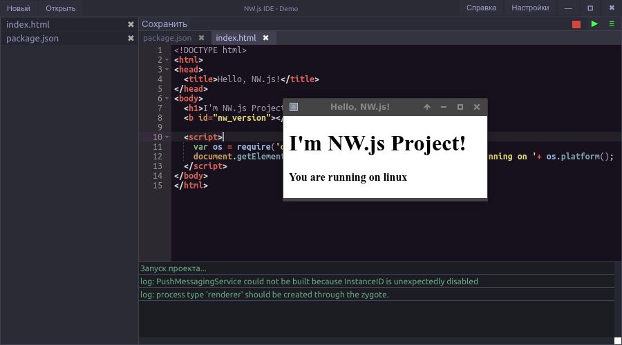
Task: Collapse the body tag fold on line 6
Action: pos(167,98)
